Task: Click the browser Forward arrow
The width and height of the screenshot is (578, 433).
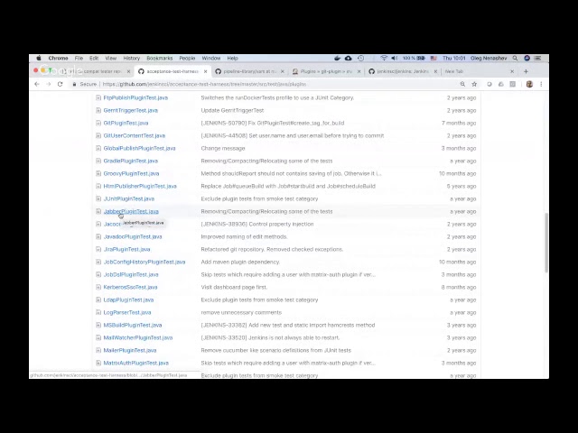Action: 48,84
